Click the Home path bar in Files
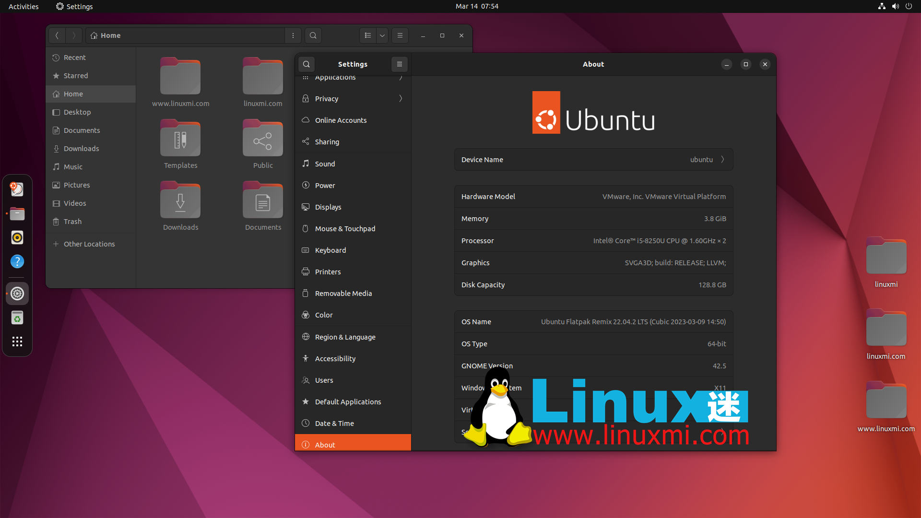 [x=185, y=35]
